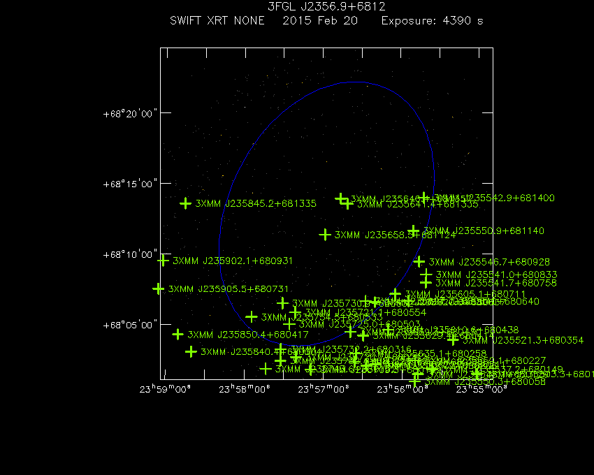Click the cross marker left of 3XMM J235840.4
Viewport: 594px width, 475px height.
coord(191,352)
